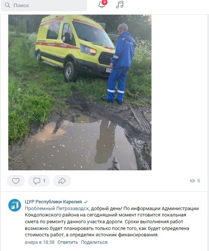Open the music player note icon
209x251 pixels.
click(120, 5)
